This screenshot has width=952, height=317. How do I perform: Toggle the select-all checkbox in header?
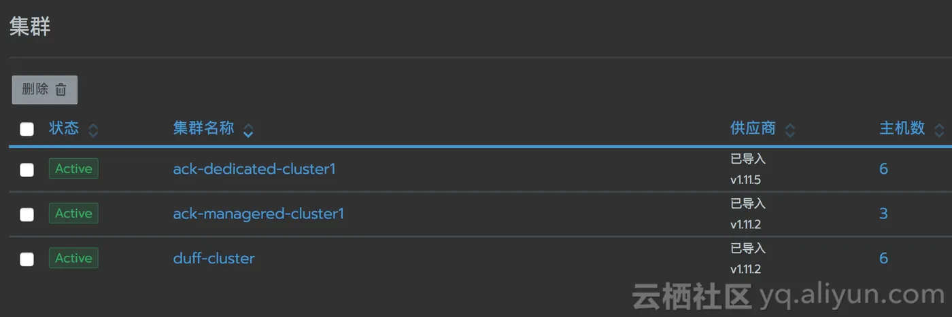pyautogui.click(x=27, y=129)
